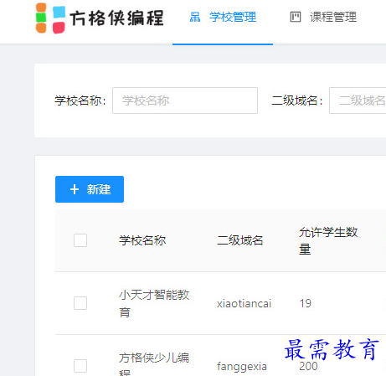Screen dimensions: 386x376
Task: Switch to the 课程管理 tab
Action: point(323,17)
